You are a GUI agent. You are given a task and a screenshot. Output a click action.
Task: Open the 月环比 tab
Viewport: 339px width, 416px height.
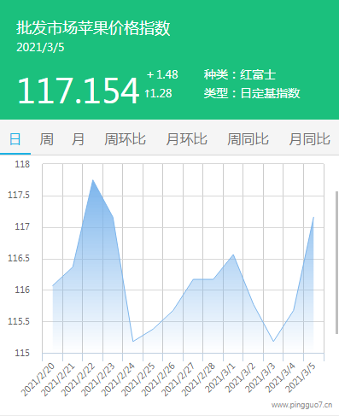pyautogui.click(x=187, y=139)
